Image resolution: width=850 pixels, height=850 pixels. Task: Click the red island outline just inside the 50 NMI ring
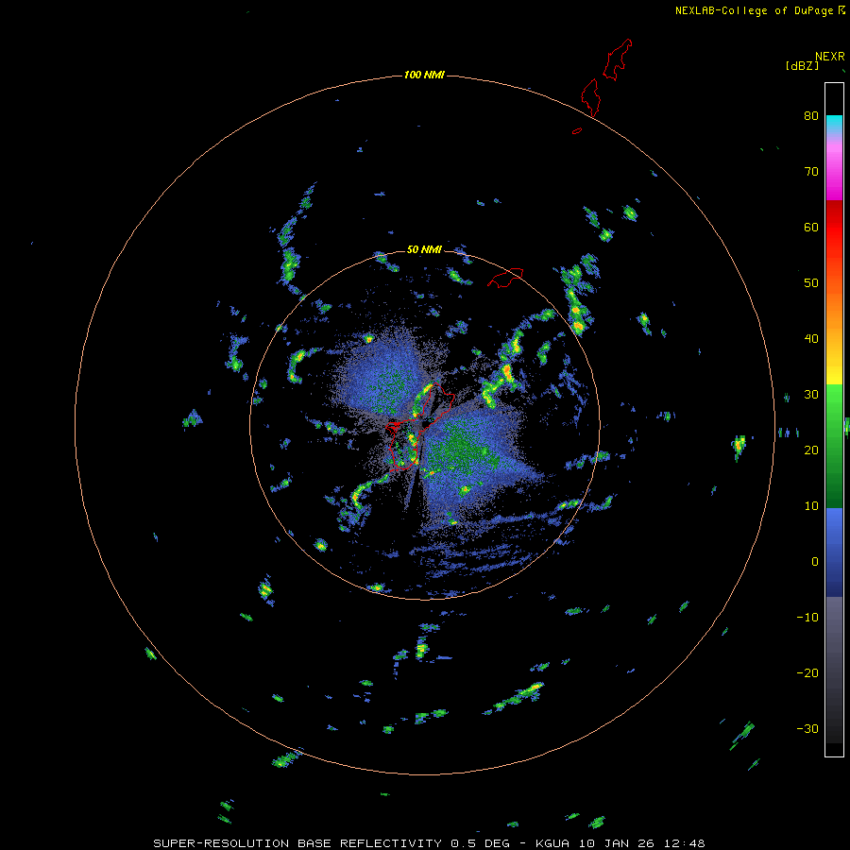point(505,277)
